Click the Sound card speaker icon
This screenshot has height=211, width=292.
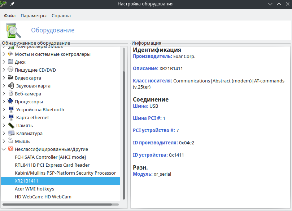coord(11,86)
